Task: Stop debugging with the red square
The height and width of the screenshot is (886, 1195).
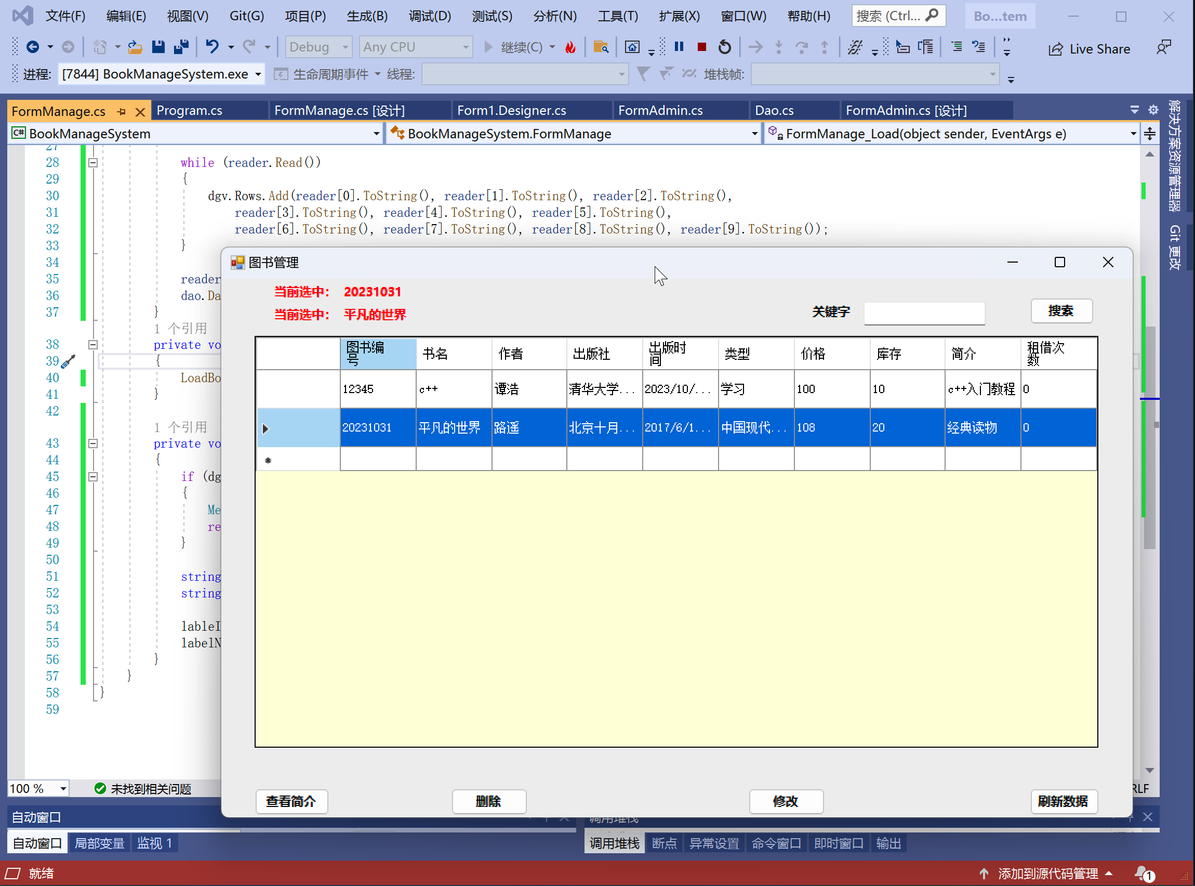Action: pos(701,47)
